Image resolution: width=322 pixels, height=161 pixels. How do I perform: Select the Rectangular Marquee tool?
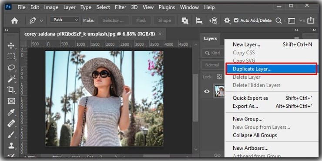pyautogui.click(x=11, y=56)
